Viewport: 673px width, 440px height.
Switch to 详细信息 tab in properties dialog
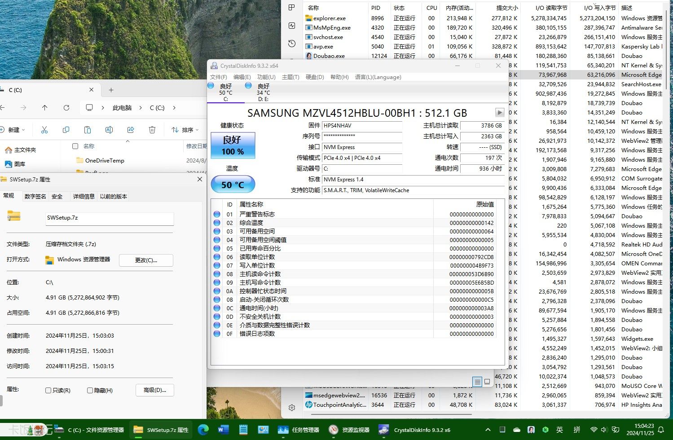pyautogui.click(x=84, y=196)
